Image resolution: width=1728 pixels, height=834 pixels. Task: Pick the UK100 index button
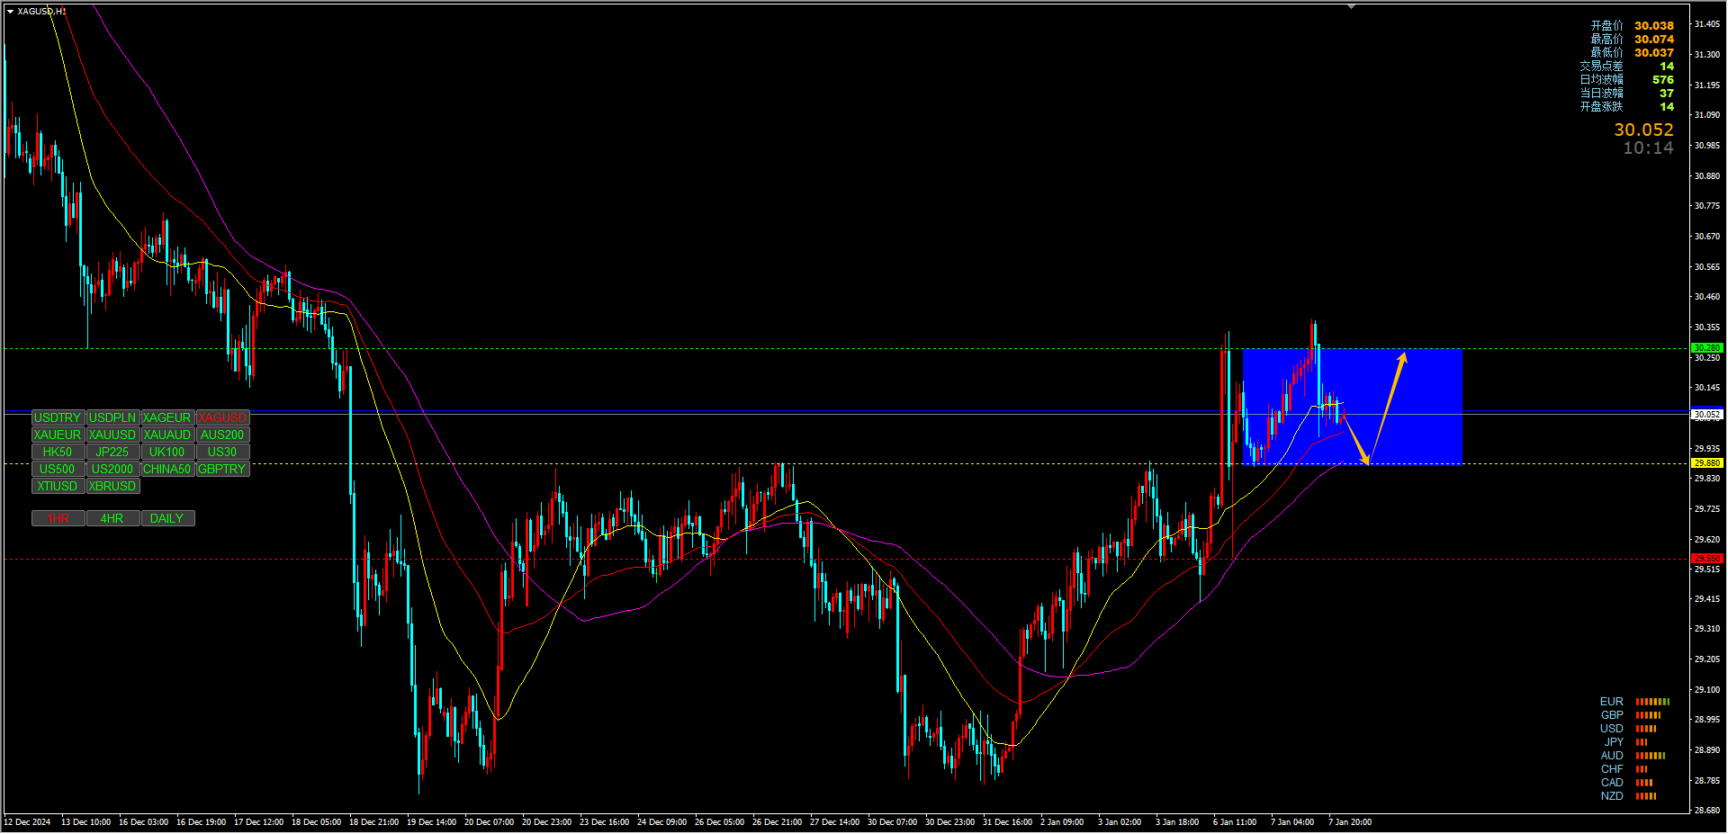[167, 452]
